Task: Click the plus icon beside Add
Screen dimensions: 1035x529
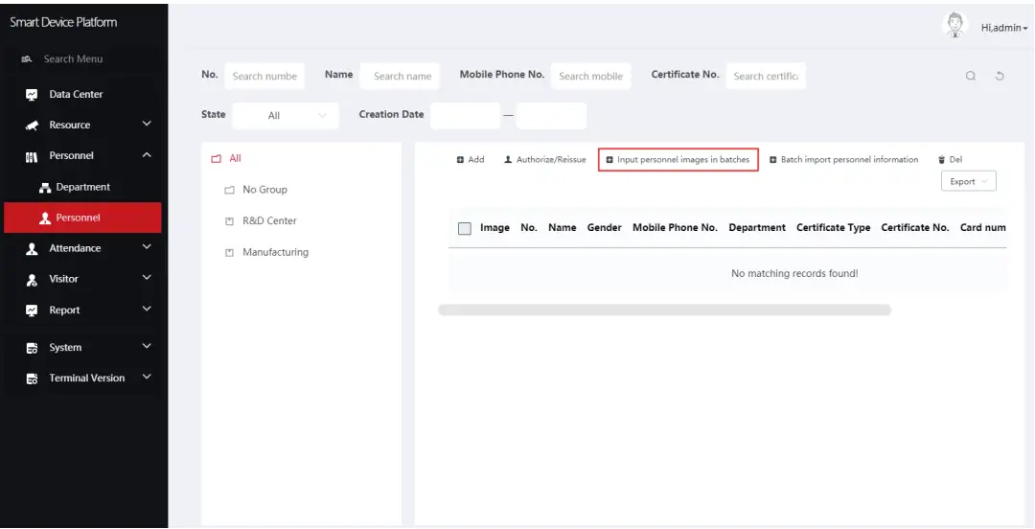Action: (460, 160)
